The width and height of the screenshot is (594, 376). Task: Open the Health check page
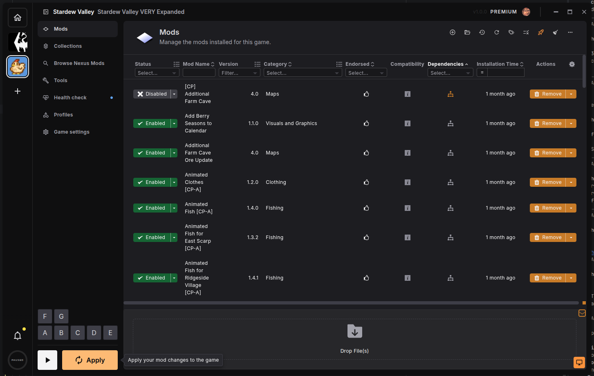78,98
